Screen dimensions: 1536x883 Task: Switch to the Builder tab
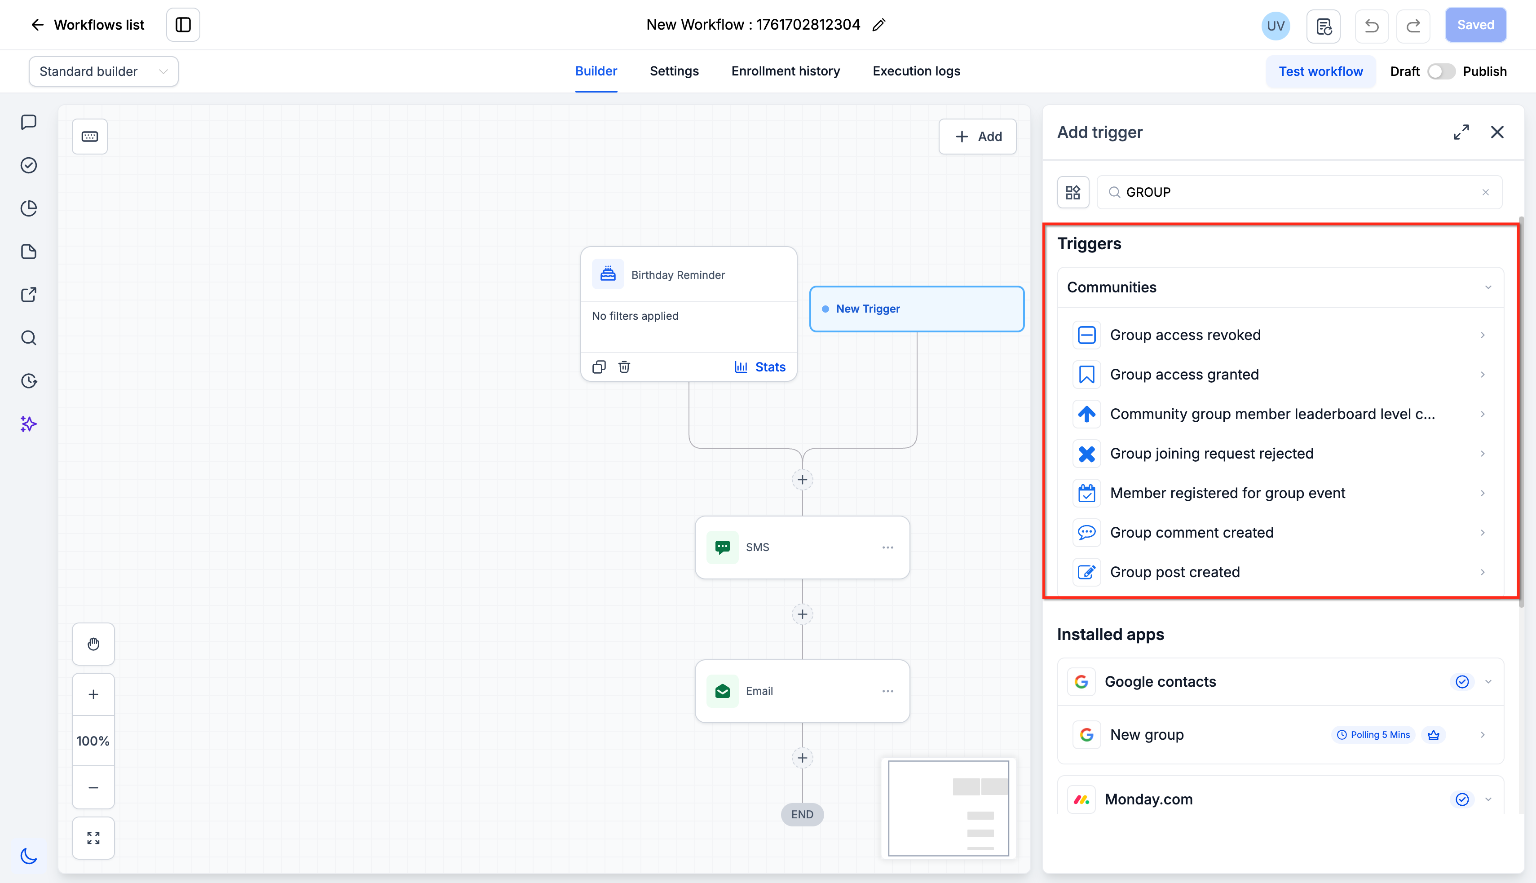[x=596, y=71]
